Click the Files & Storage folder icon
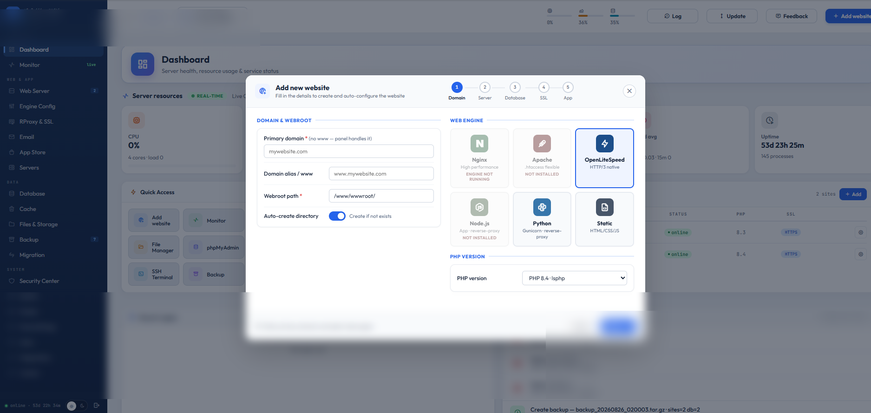The image size is (871, 413). [x=12, y=224]
